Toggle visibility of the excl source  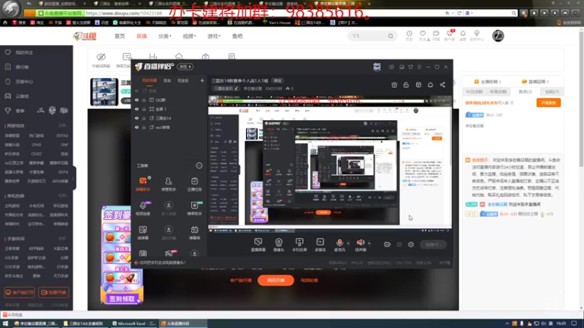point(137,127)
